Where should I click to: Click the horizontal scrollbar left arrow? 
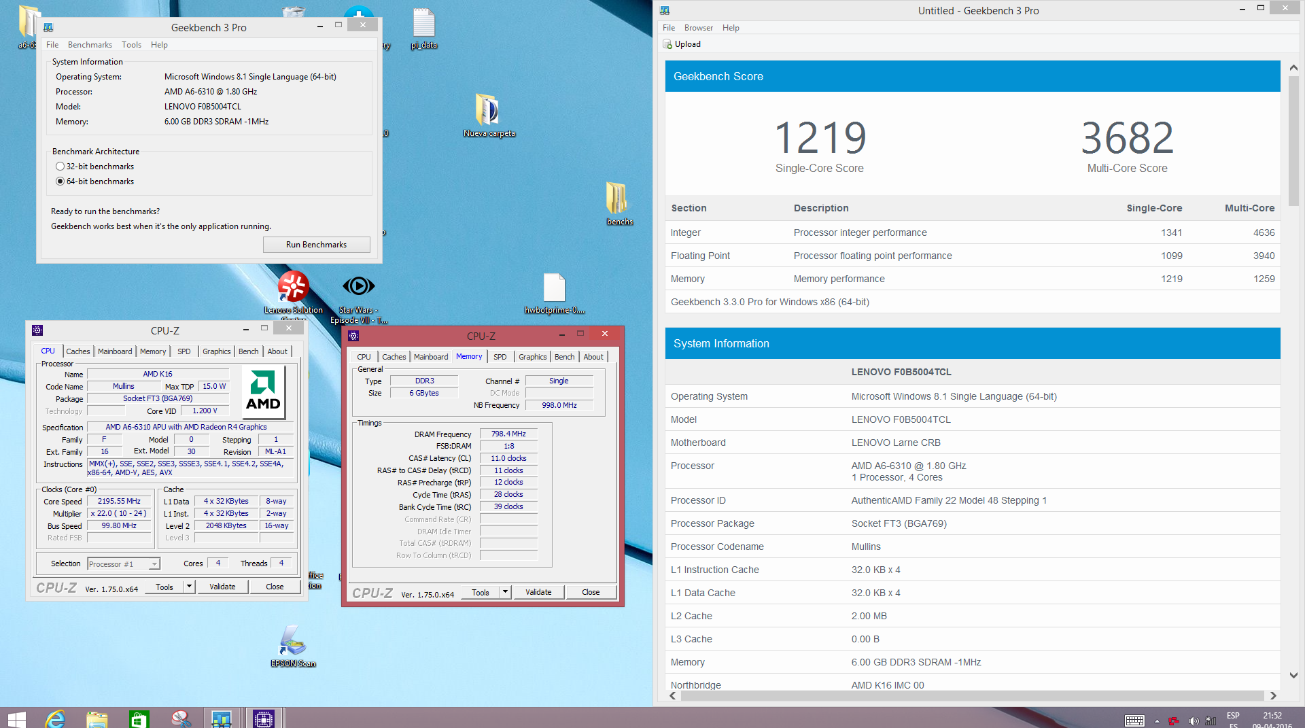point(673,695)
